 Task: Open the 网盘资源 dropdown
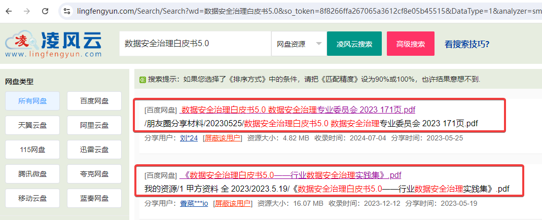pyautogui.click(x=299, y=44)
